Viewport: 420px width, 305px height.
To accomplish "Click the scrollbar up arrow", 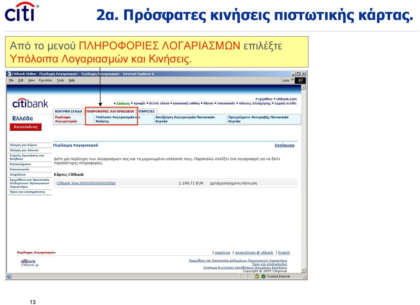I will 303,87.
